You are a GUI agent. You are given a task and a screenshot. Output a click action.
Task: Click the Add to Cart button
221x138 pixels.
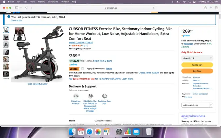pyautogui.click(x=197, y=65)
